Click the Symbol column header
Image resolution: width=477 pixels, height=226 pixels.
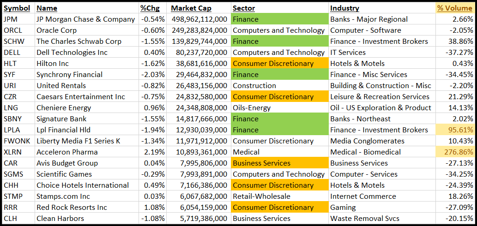[x=17, y=8]
